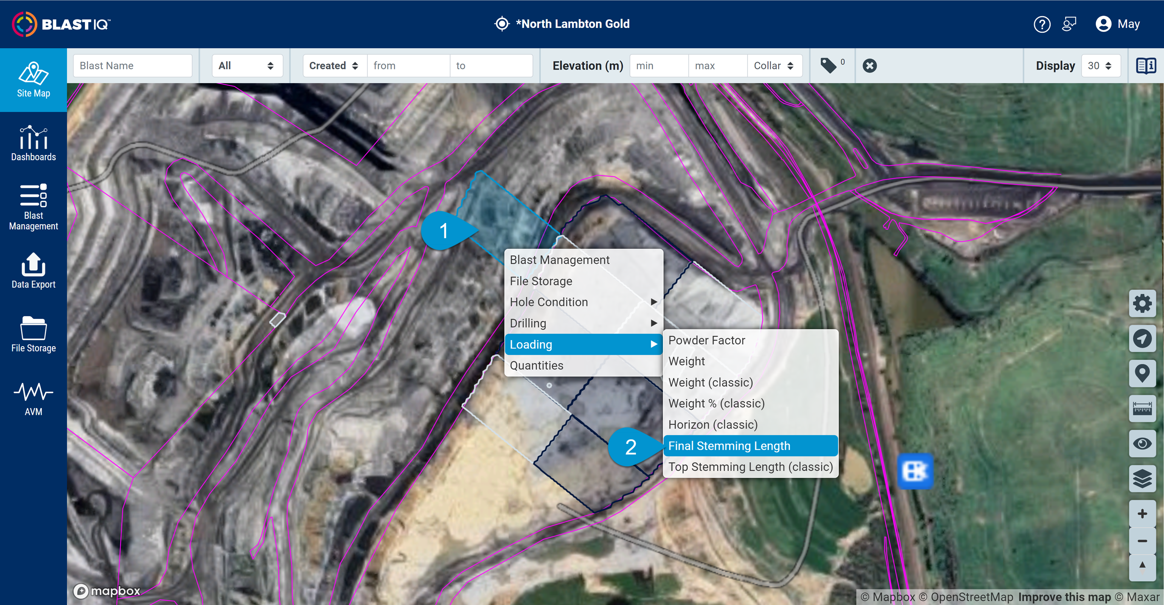
Task: Open the All status dropdown
Action: tap(247, 65)
